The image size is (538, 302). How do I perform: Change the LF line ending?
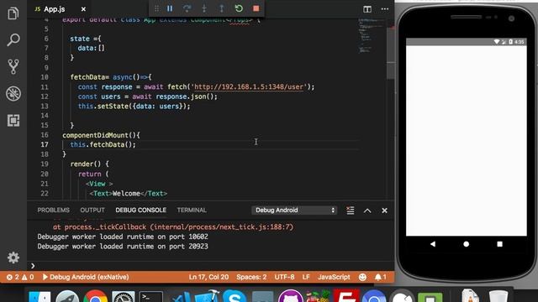coord(306,277)
